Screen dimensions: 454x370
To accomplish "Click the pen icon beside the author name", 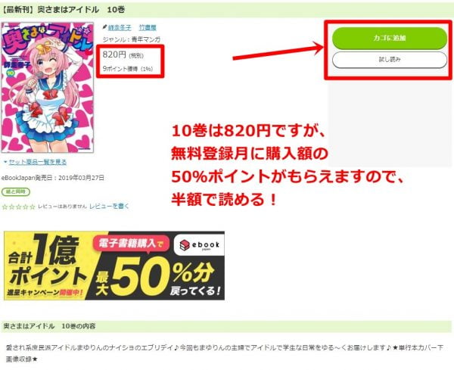I will tap(105, 27).
